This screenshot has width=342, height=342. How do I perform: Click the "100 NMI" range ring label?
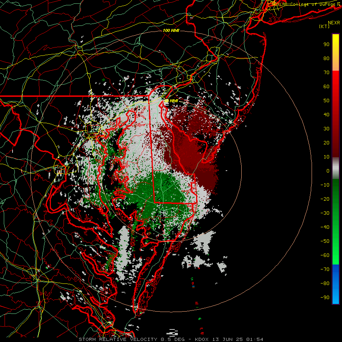pos(171,30)
